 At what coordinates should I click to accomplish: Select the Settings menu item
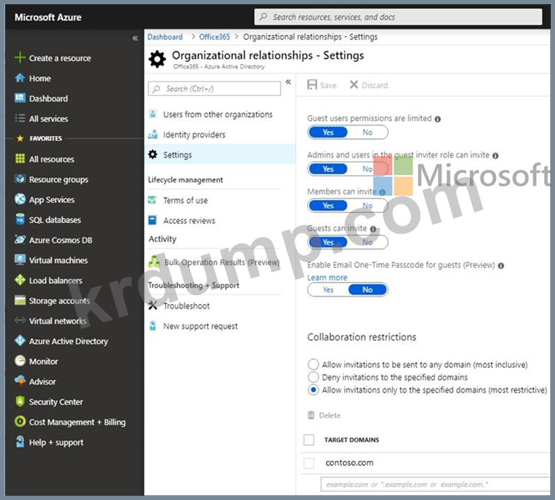[x=220, y=155]
